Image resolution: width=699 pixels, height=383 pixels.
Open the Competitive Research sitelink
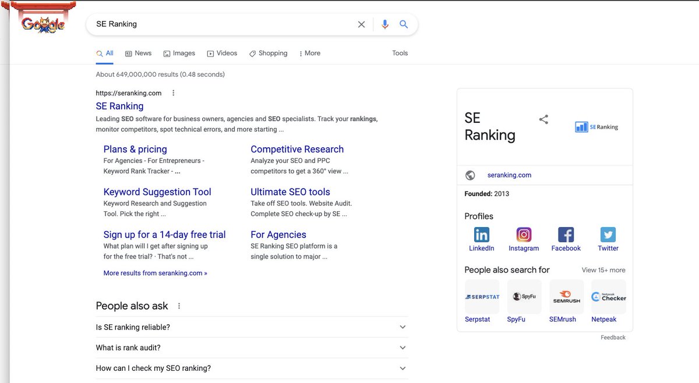click(297, 149)
